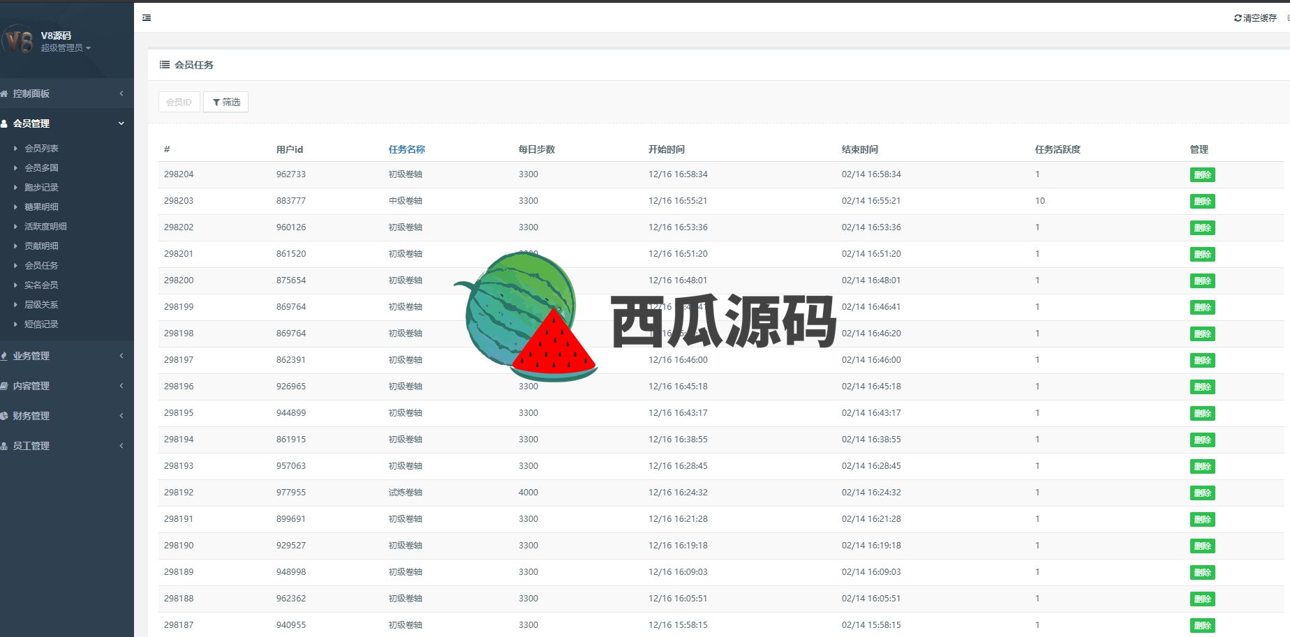Viewport: 1290px width, 637px height.
Task: Open 实名会员 in the sidebar
Action: coord(41,285)
